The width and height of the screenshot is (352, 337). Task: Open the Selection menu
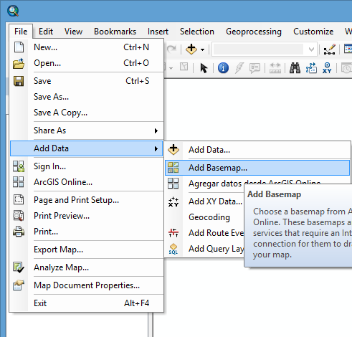click(x=197, y=32)
